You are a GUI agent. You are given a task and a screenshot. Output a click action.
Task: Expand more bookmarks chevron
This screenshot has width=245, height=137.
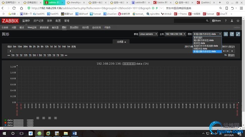[232, 14]
